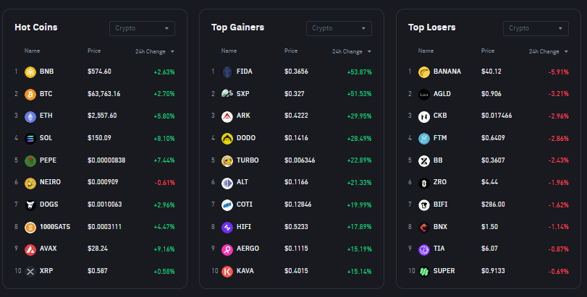Screen dimensions: 587x297
Task: Select the BTC price $63,763.16
Action: click(104, 94)
